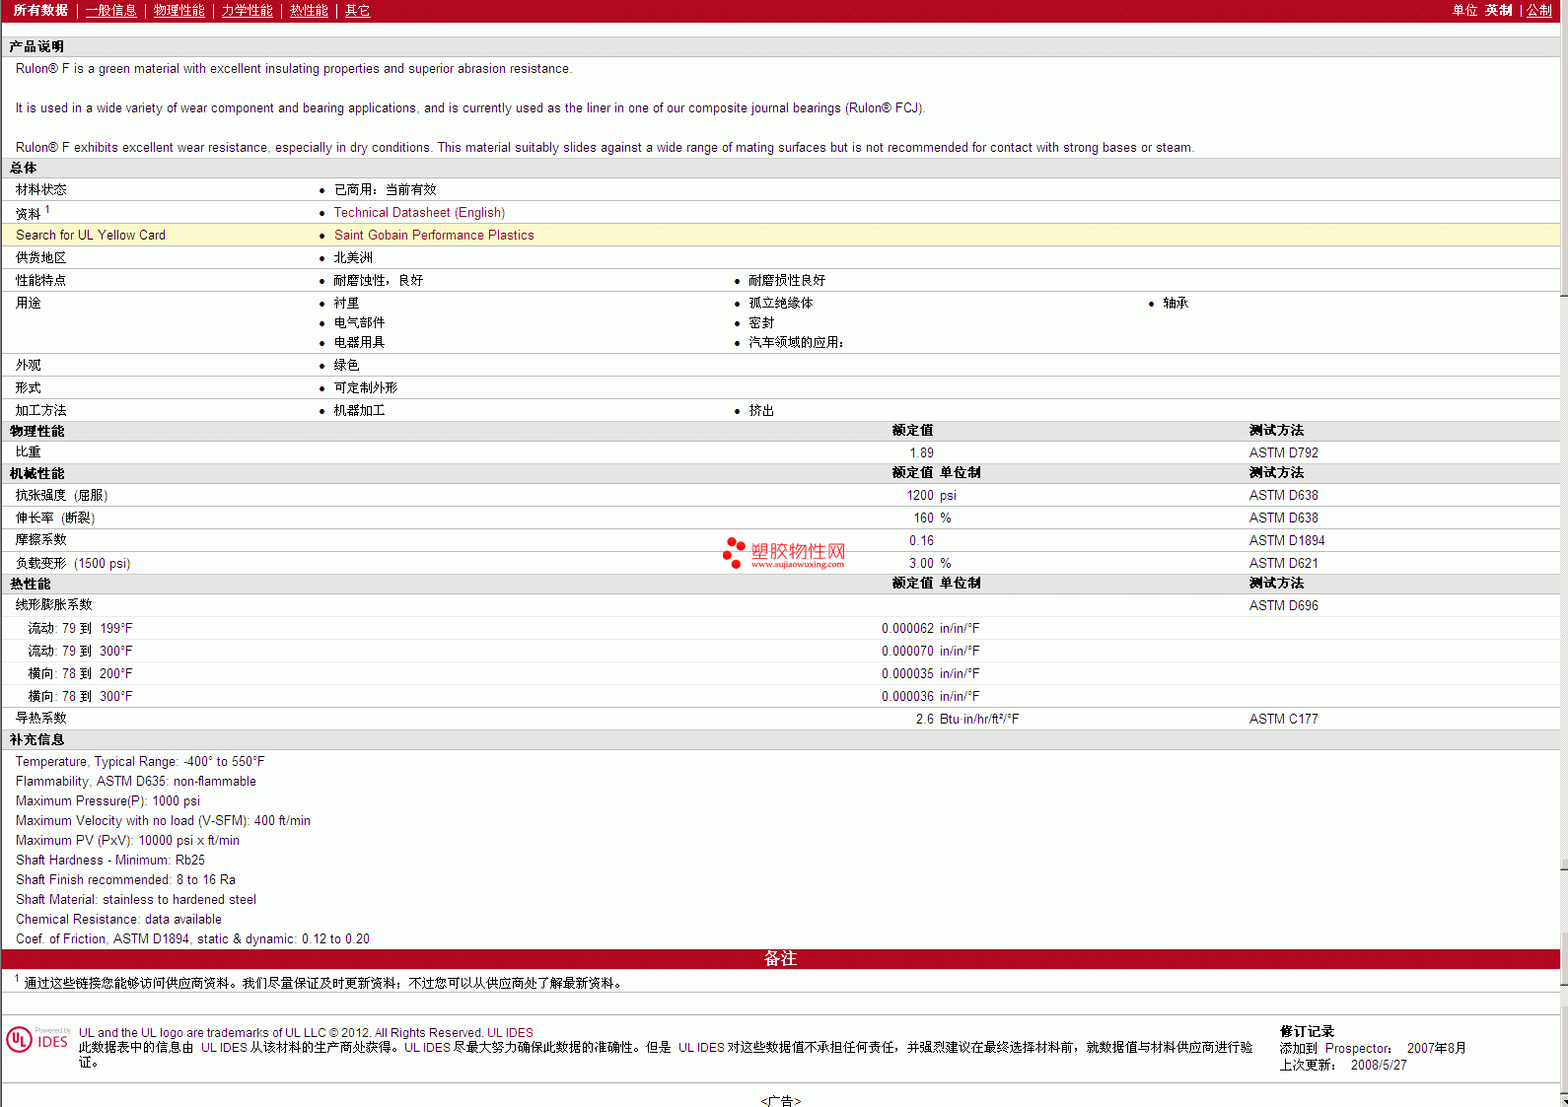
Task: Click the 产品说明 section header
Action: tap(36, 46)
